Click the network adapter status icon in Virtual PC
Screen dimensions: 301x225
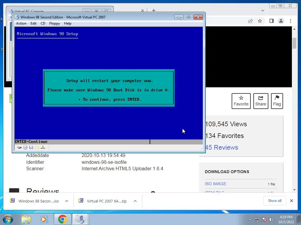point(43,148)
